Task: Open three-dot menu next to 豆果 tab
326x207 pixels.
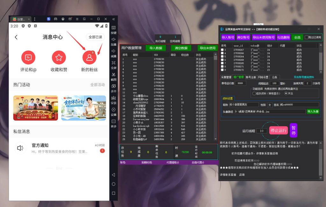Action: tap(34, 19)
